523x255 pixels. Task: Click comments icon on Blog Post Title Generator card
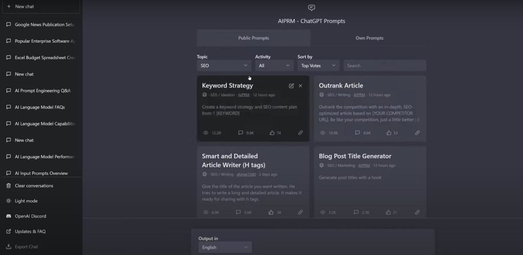coord(356,212)
